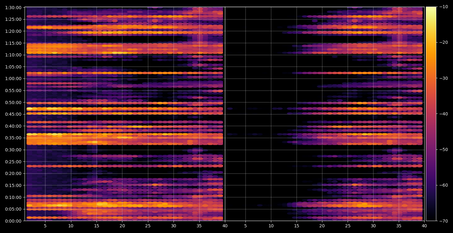
Task: Click x-axis label 25 under the right heatmap
Action: click(348, 226)
